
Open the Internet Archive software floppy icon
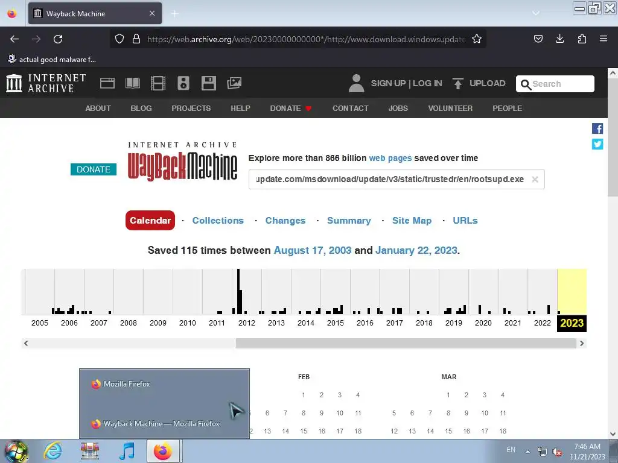(208, 83)
